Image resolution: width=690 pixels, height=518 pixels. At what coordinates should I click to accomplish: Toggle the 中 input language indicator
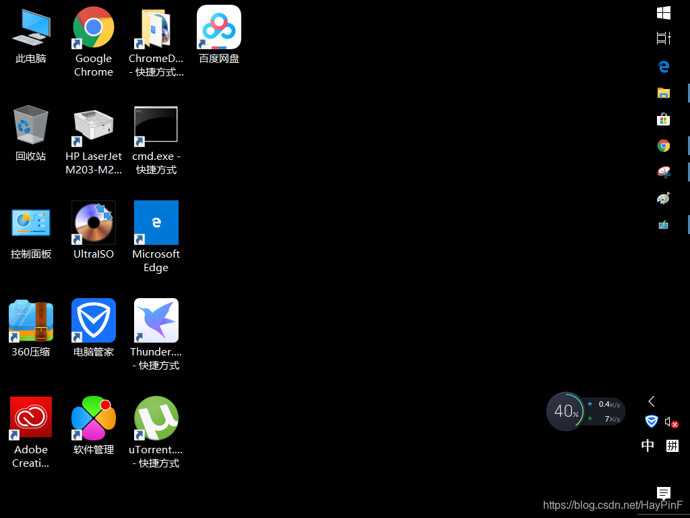tap(648, 446)
